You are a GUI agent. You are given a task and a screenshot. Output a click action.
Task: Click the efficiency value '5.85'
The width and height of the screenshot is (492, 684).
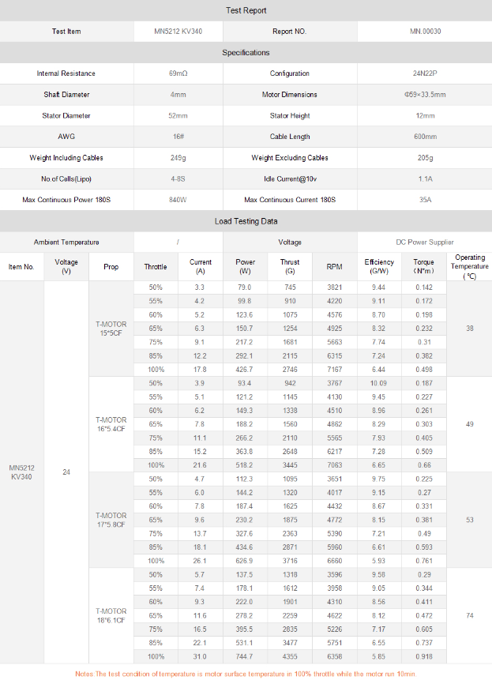point(378,656)
